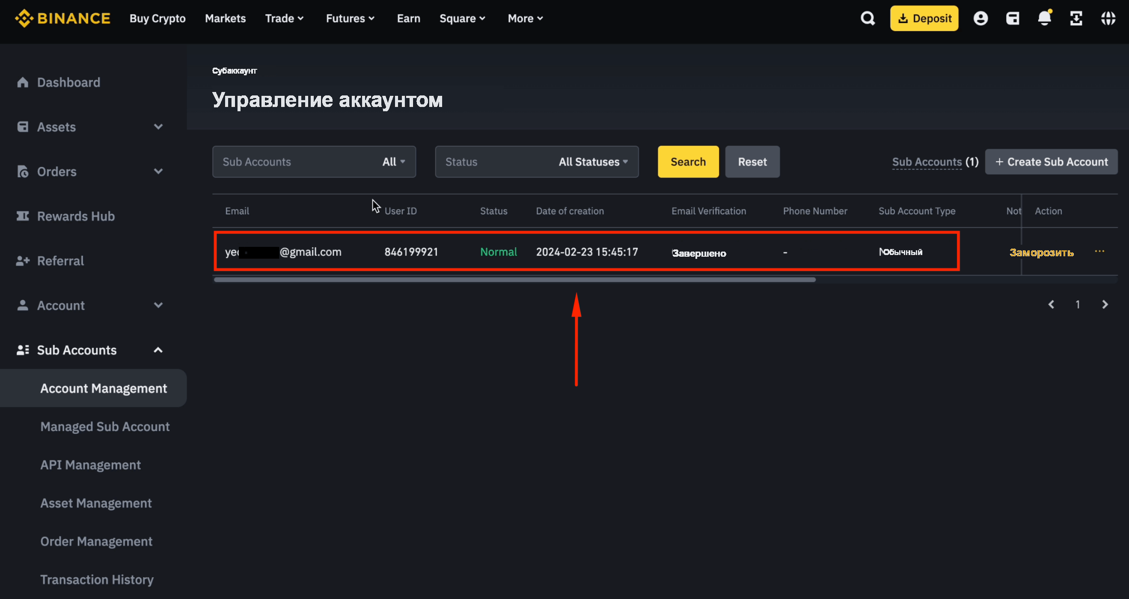This screenshot has height=599, width=1129.
Task: Click creation date 2024-02-23 15:45:17
Action: [x=587, y=252]
